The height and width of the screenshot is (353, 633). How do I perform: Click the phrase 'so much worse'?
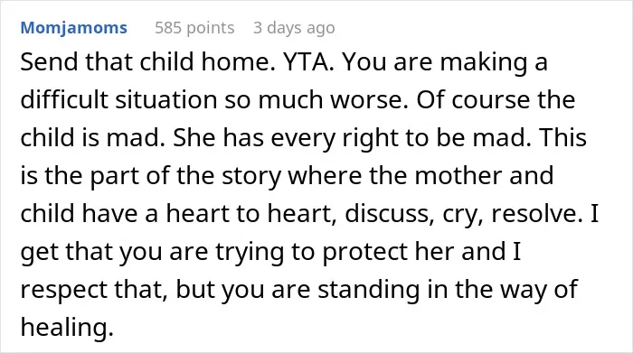pyautogui.click(x=316, y=99)
